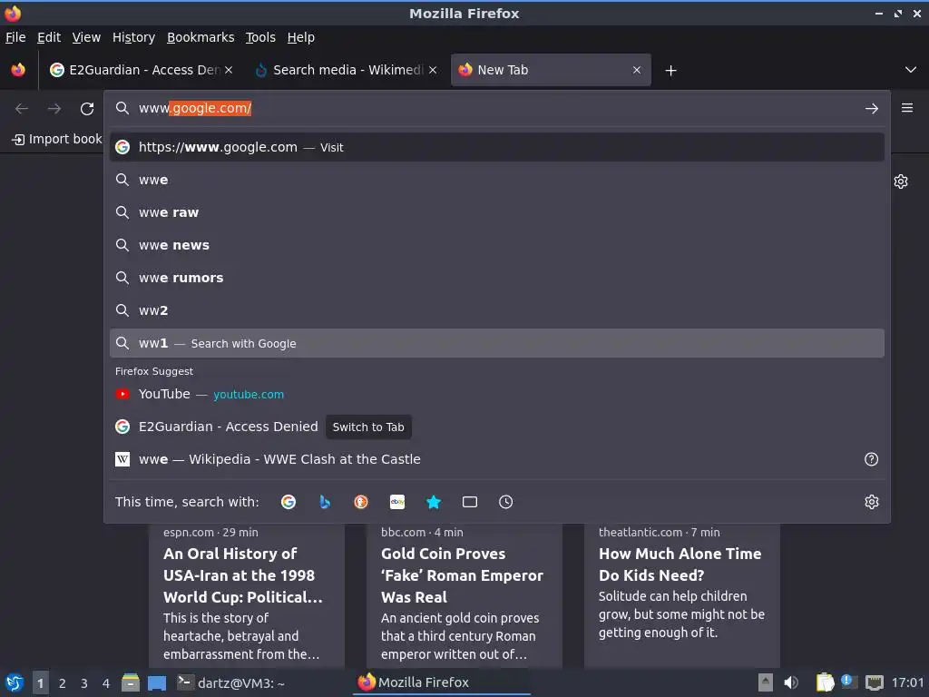Open the Edit menu
Viewport: 929px width, 697px height.
coord(49,37)
